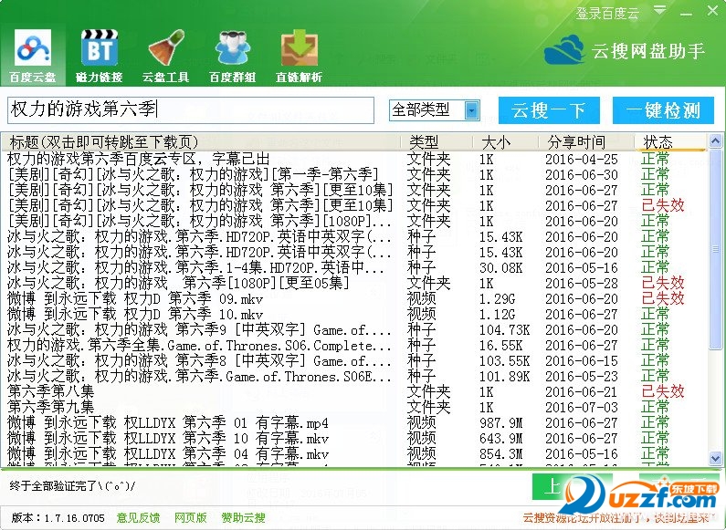Open 百度群组 people icon
This screenshot has height=530, width=726.
(233, 56)
